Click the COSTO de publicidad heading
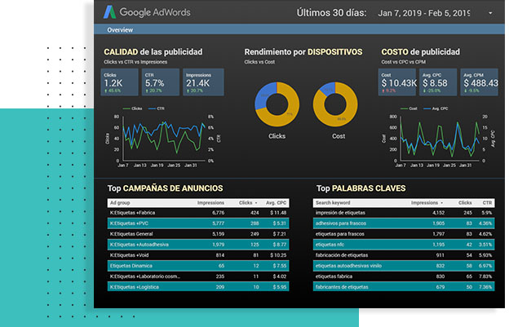Viewport: 518px width, 327px height. click(x=421, y=52)
